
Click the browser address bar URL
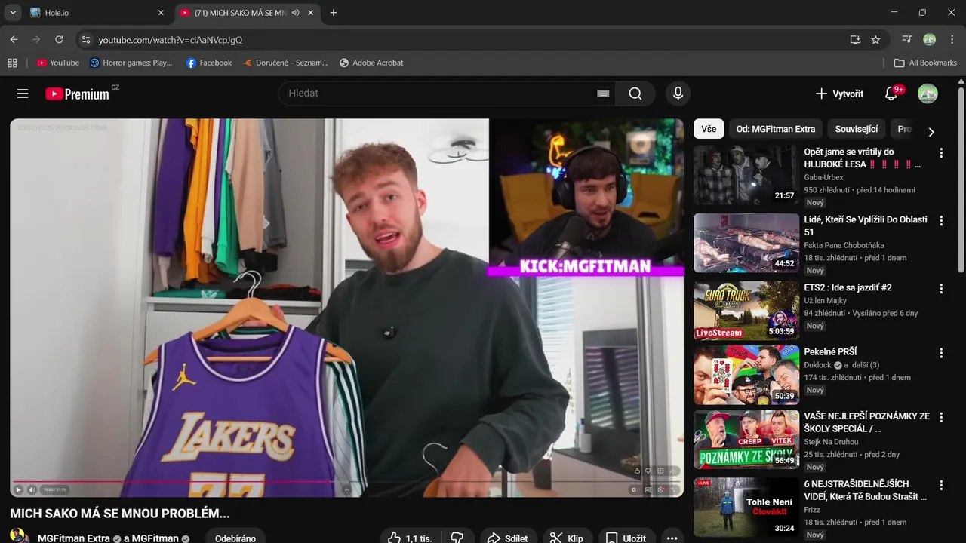pos(171,39)
